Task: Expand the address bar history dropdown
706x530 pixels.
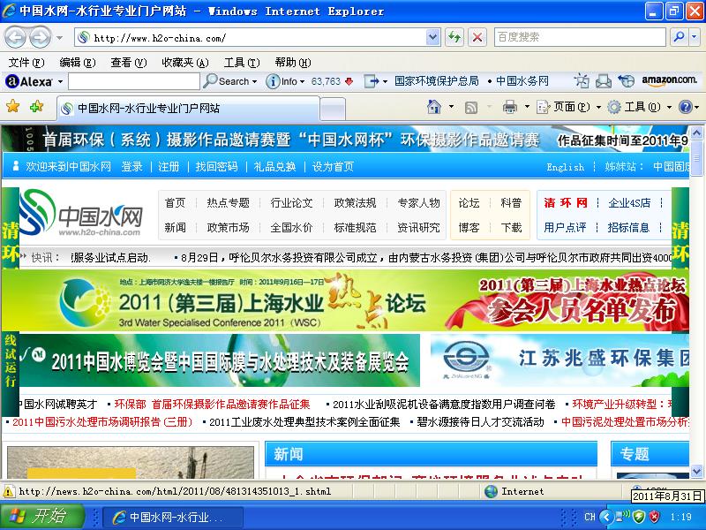Action: 432,37
